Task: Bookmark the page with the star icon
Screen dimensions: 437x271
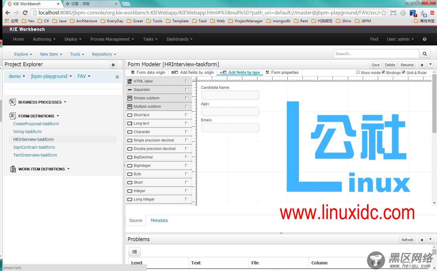Action: pyautogui.click(x=384, y=13)
